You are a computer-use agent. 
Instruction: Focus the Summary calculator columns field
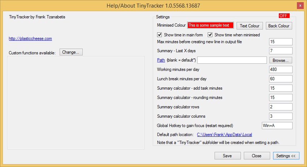(x=281, y=116)
